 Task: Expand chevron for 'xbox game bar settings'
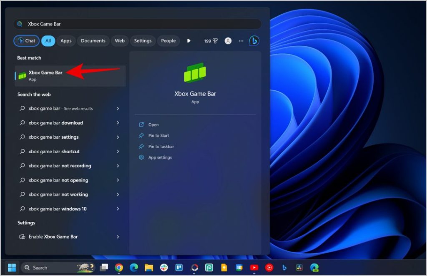point(118,137)
